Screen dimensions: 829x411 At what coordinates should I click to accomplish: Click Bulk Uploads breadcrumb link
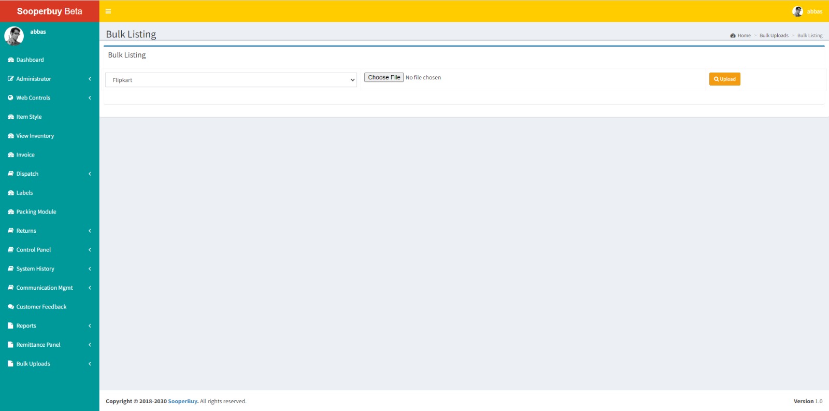tap(774, 36)
